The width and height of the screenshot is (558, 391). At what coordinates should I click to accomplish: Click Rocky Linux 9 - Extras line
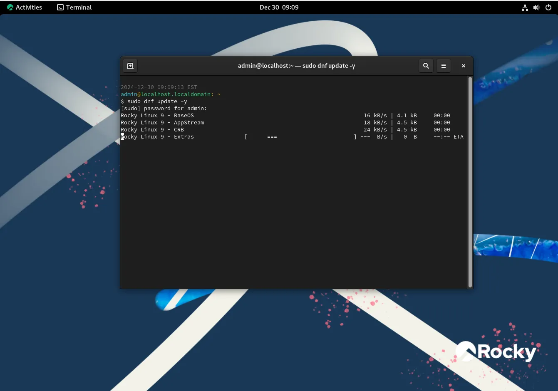(x=292, y=137)
